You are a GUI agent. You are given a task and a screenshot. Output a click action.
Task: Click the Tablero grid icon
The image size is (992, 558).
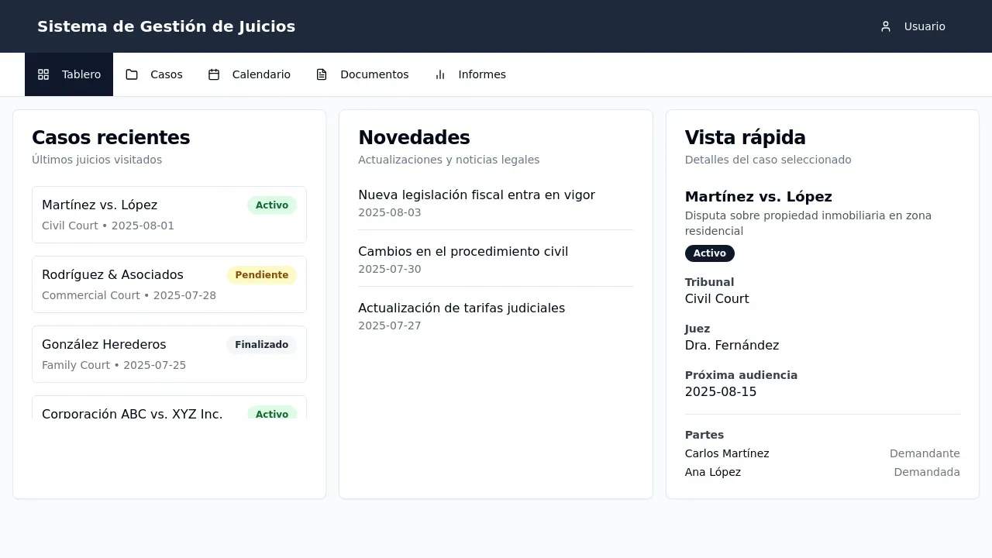coord(43,74)
